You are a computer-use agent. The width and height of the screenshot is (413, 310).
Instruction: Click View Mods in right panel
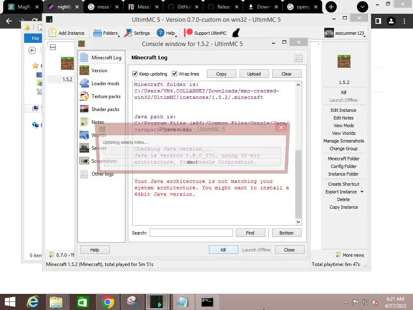tap(344, 126)
